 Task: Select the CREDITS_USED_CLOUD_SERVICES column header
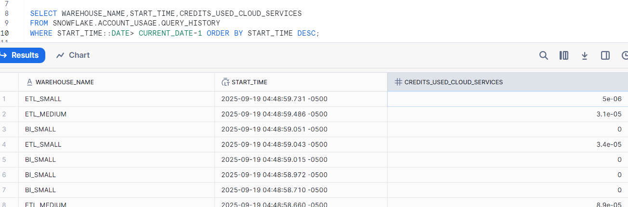[x=508, y=82]
